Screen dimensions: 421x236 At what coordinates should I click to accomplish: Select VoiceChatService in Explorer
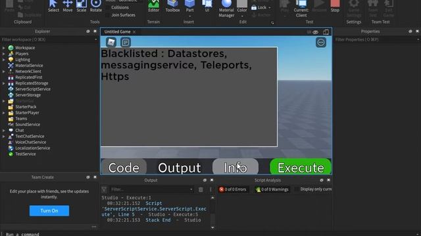[31, 142]
